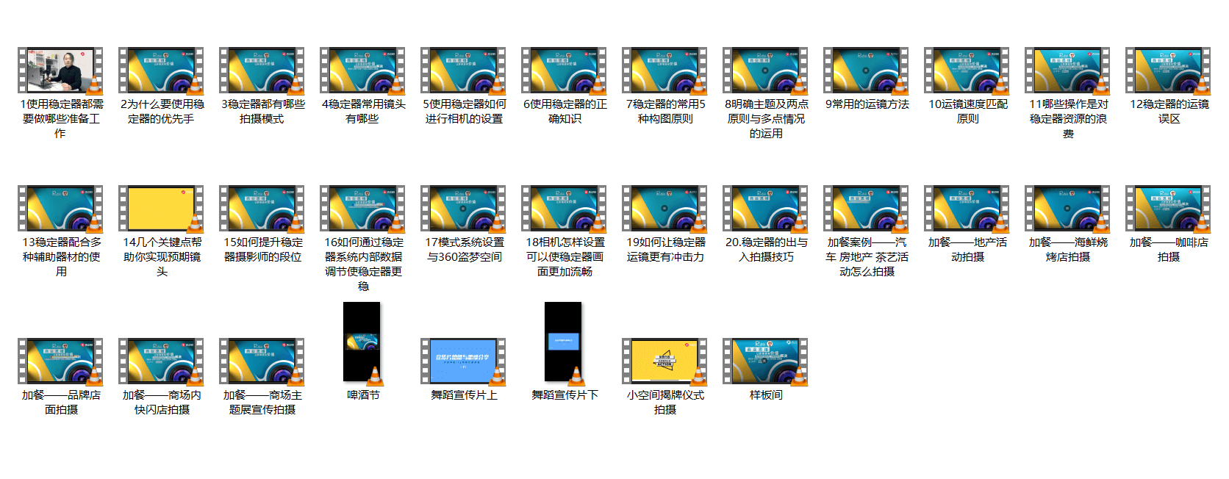This screenshot has height=479, width=1229.
Task: Click the 16如何通过稳定器系统内部数据 video icon
Action: [362, 209]
